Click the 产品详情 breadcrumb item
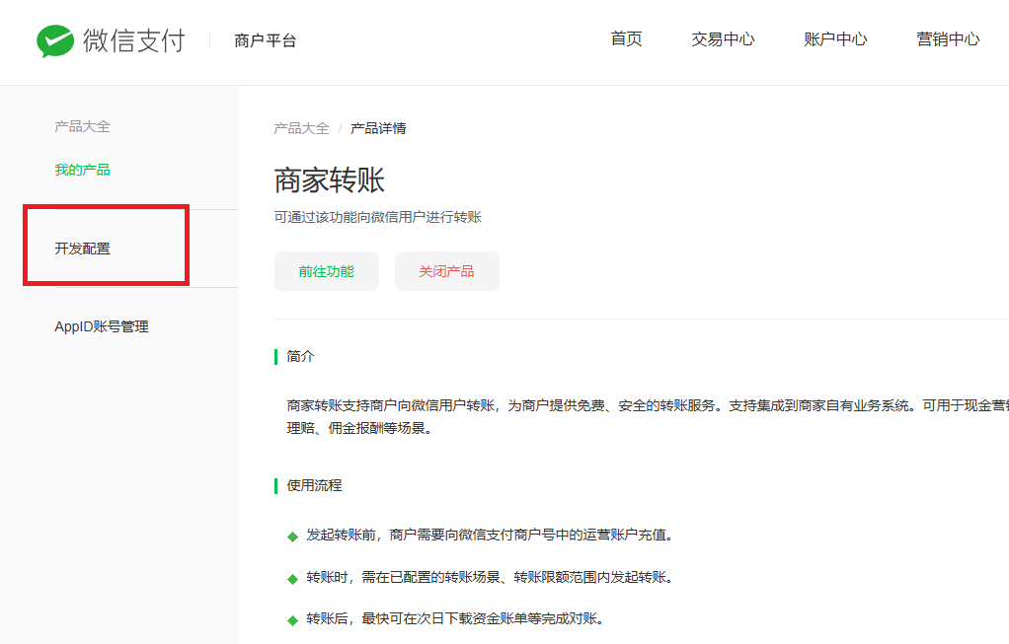Image resolution: width=1009 pixels, height=644 pixels. 378,128
